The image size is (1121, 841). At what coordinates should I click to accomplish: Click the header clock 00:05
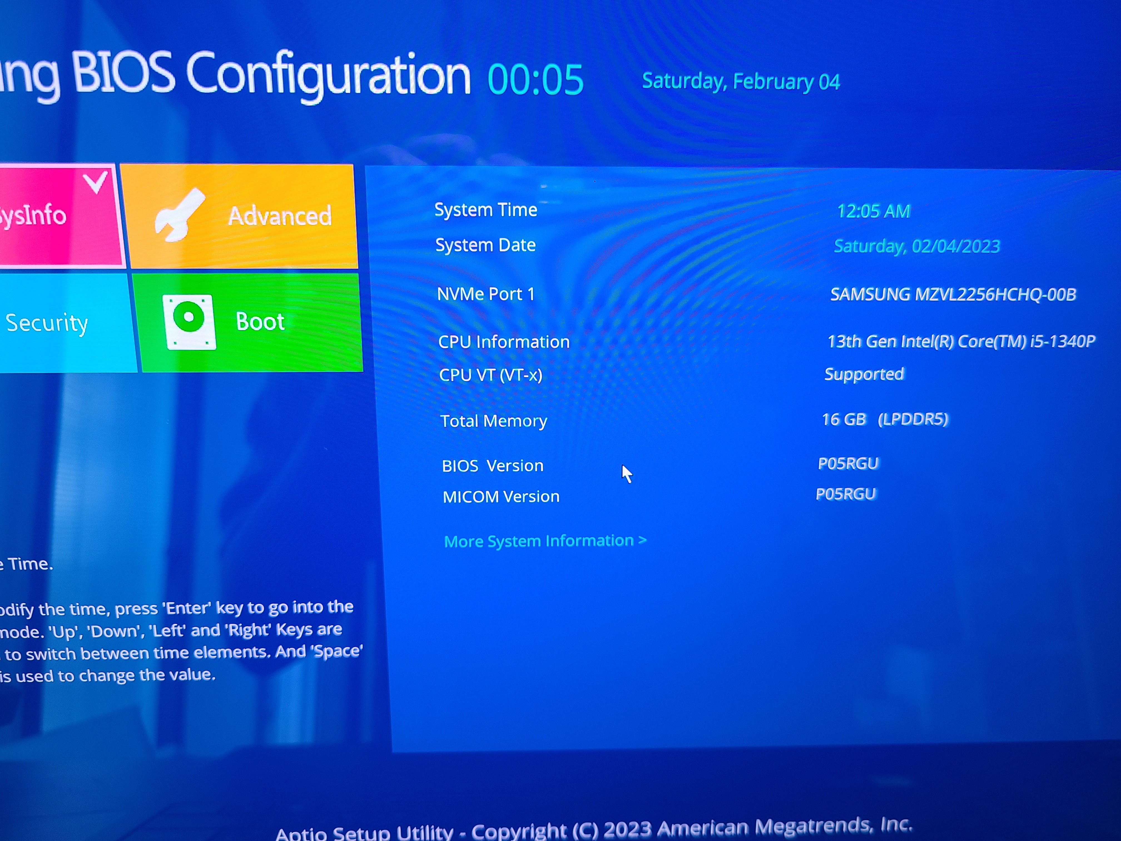[x=535, y=80]
